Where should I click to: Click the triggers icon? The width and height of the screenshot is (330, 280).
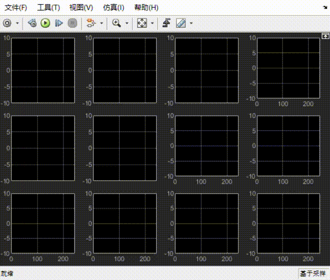click(x=167, y=23)
